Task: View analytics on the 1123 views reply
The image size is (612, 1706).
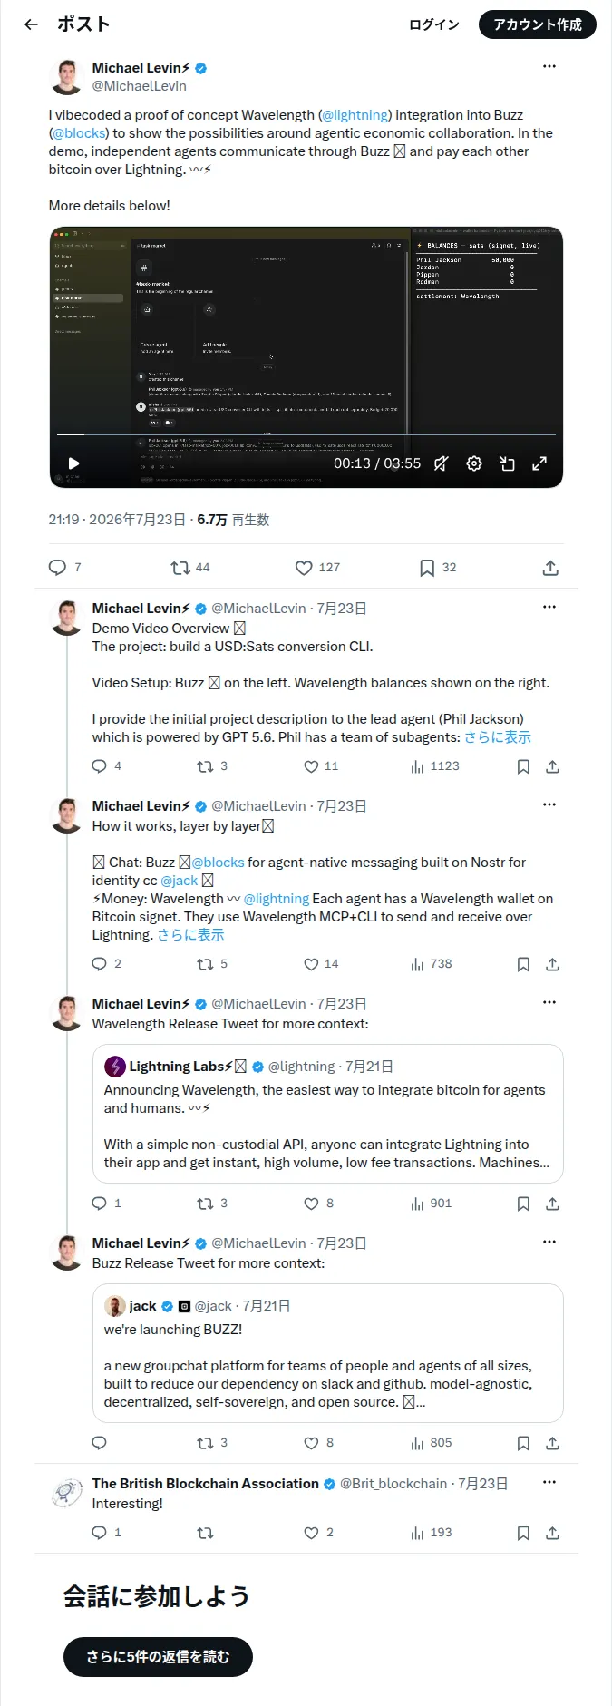Action: point(435,766)
